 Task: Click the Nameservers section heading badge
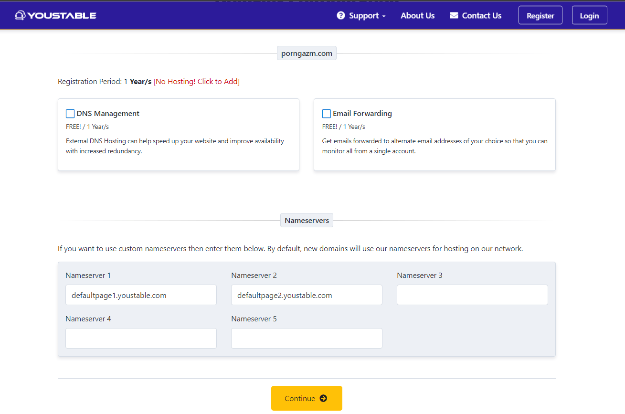pyautogui.click(x=307, y=221)
